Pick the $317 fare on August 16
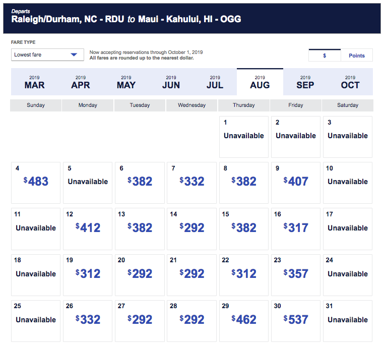This screenshot has height=345, width=385. point(296,228)
